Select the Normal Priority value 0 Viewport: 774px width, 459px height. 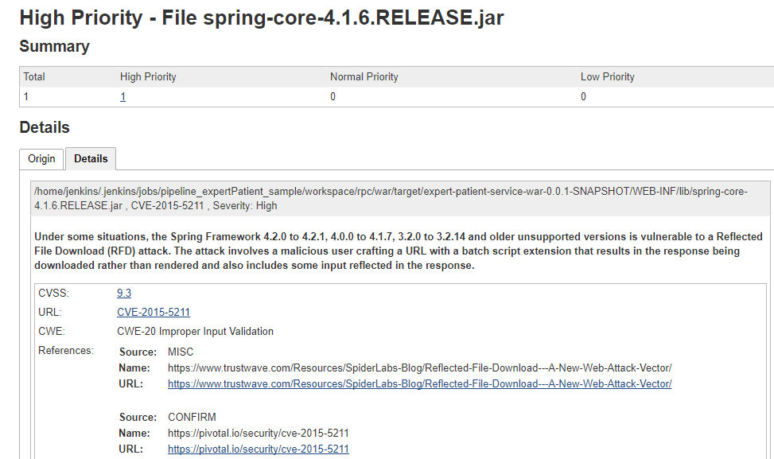[x=333, y=97]
